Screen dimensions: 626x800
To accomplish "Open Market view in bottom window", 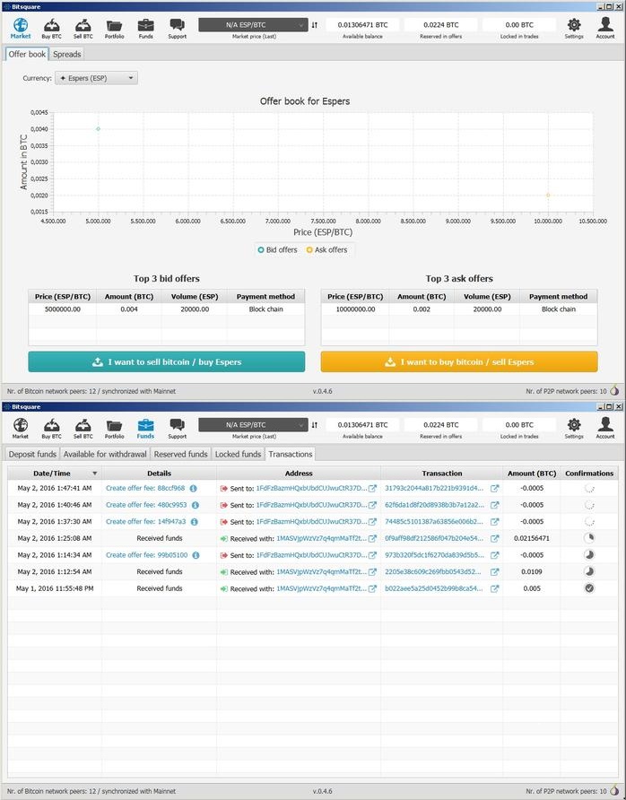I will (21, 429).
